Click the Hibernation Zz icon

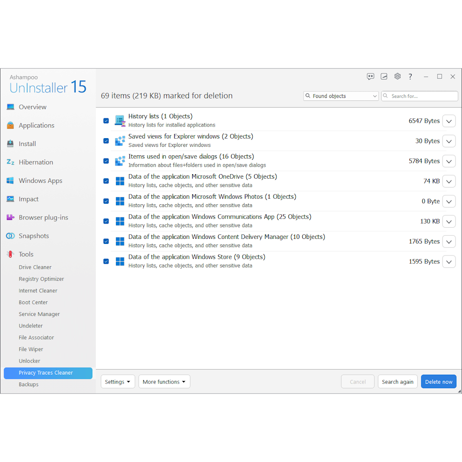tap(10, 162)
